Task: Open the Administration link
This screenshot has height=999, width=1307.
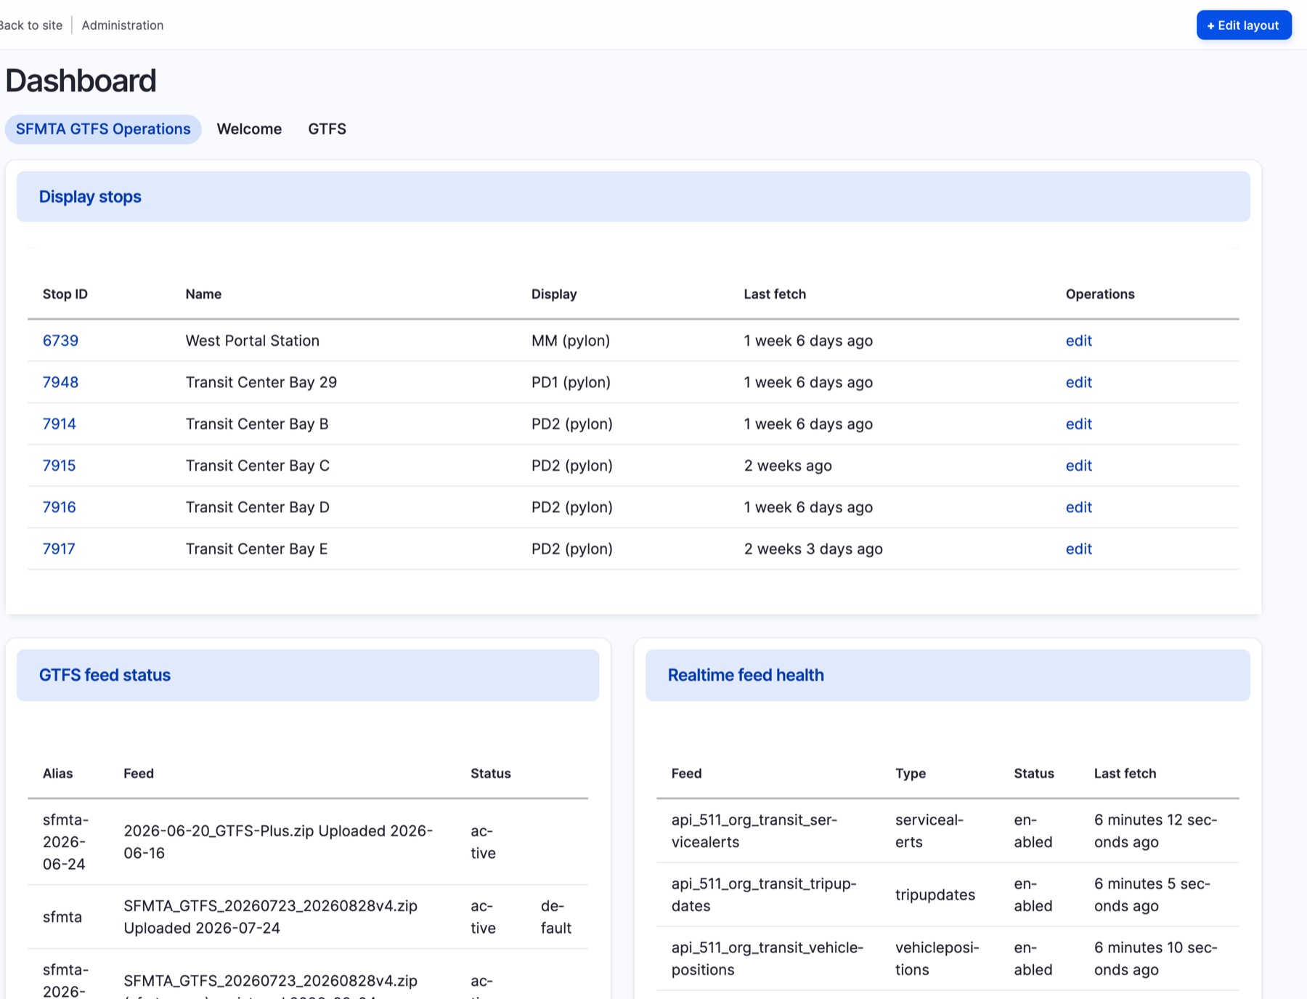Action: point(123,25)
